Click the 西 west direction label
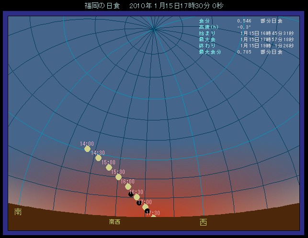The width and height of the screenshot is (308, 238). click(203, 222)
